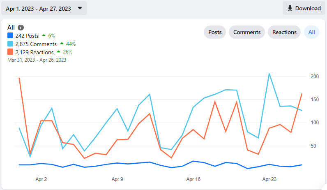Screen dimensions: 327x190
Task: Click the Apr 16 axis label
Action: point(193,179)
